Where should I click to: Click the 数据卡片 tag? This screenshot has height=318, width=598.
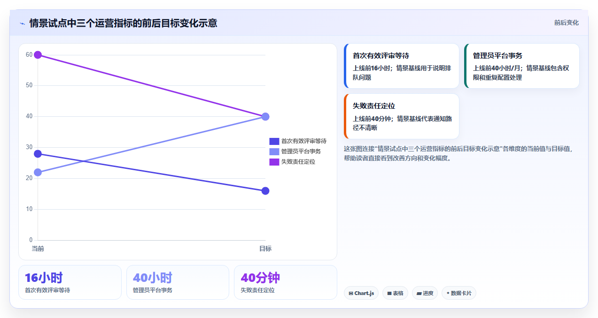[459, 293]
